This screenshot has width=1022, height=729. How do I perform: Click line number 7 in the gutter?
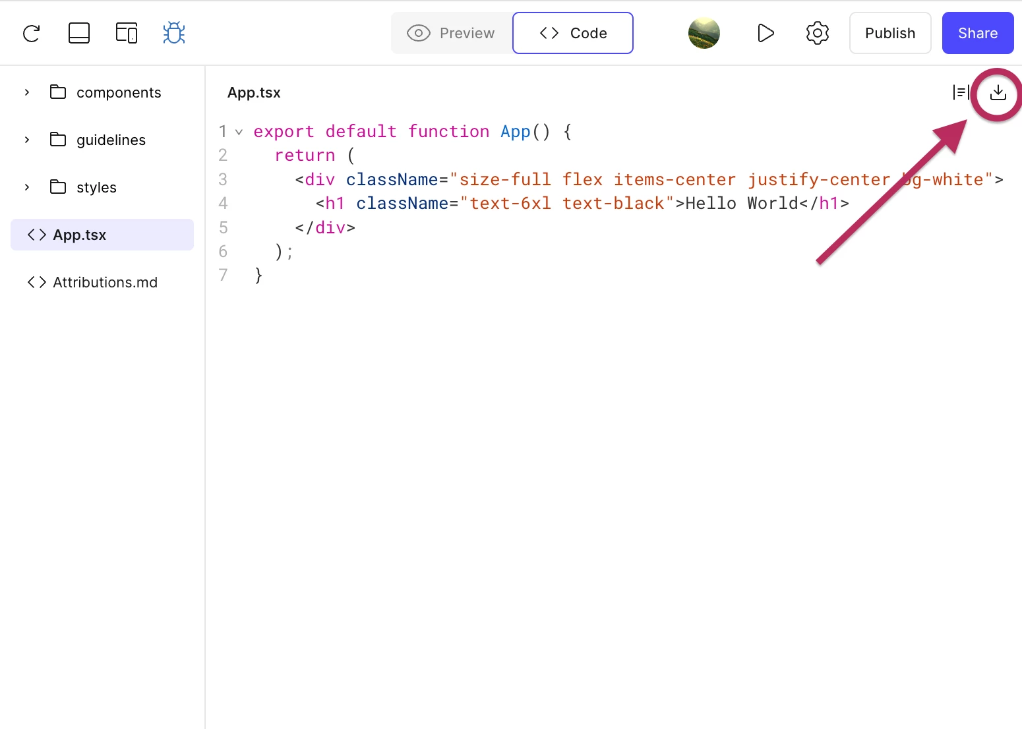click(x=223, y=275)
